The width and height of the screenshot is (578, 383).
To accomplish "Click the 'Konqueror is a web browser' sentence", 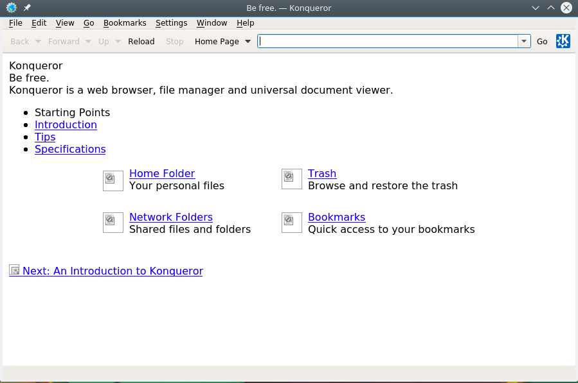I will tap(201, 90).
